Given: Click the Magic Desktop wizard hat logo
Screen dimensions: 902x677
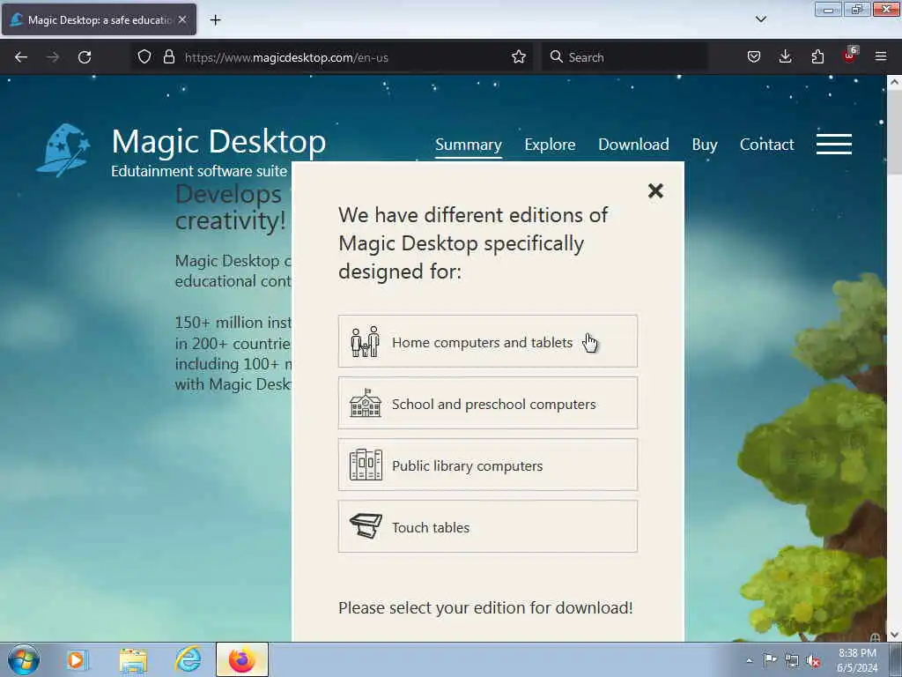Looking at the screenshot, I should pyautogui.click(x=63, y=150).
